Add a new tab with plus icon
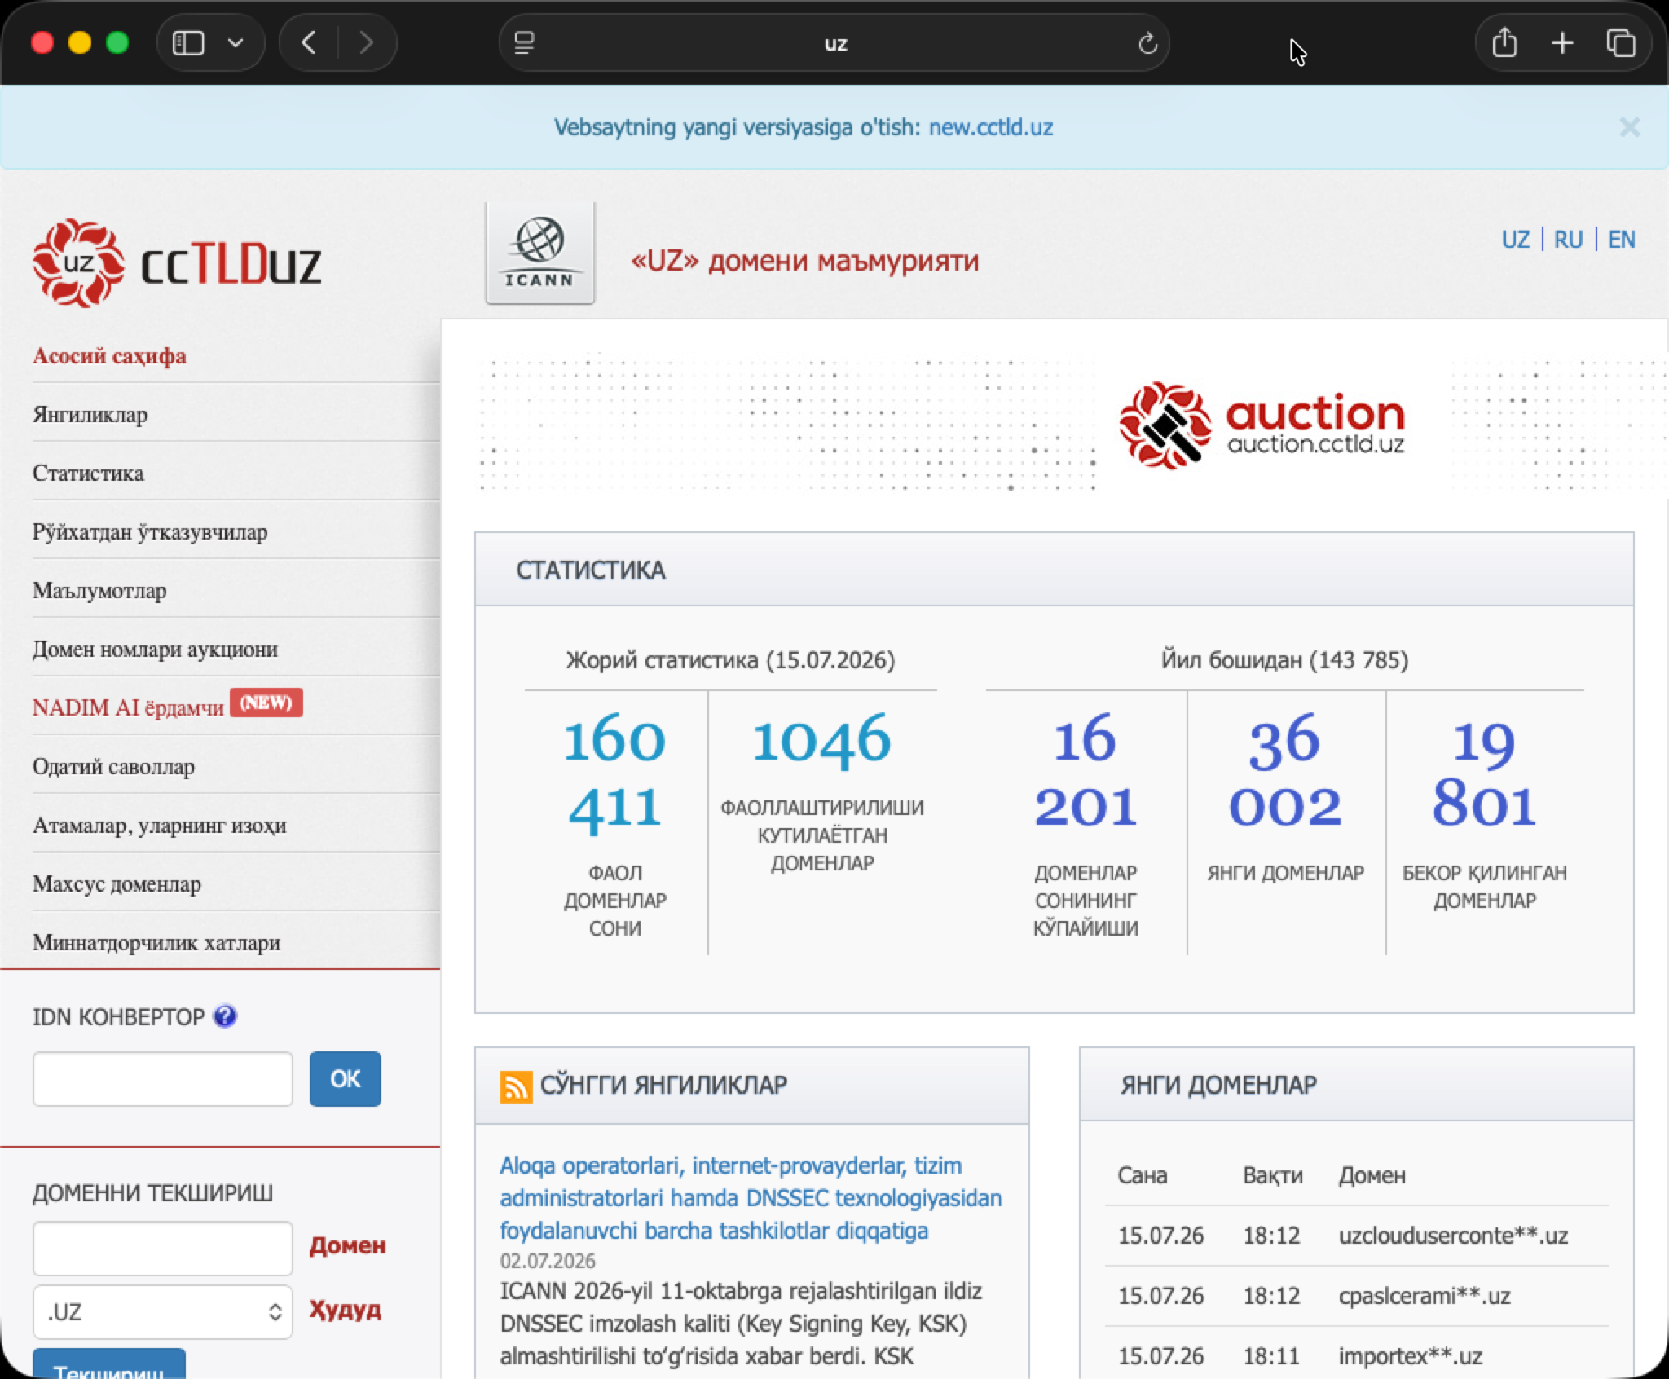This screenshot has width=1669, height=1379. (1561, 42)
